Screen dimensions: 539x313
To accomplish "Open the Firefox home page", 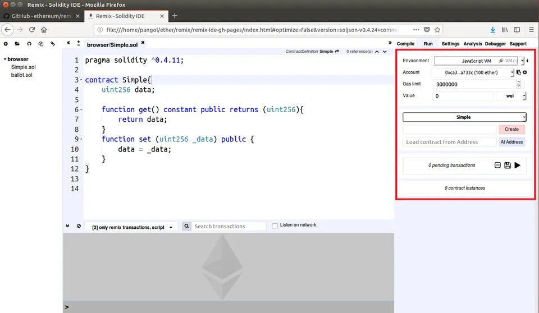I will (44, 30).
